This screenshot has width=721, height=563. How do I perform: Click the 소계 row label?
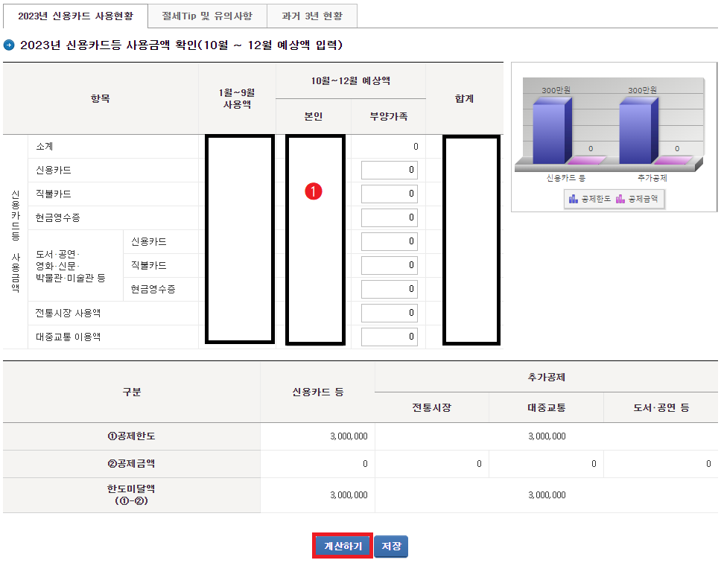pyautogui.click(x=45, y=147)
